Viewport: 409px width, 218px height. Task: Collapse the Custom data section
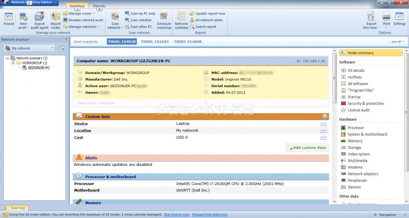[x=324, y=116]
